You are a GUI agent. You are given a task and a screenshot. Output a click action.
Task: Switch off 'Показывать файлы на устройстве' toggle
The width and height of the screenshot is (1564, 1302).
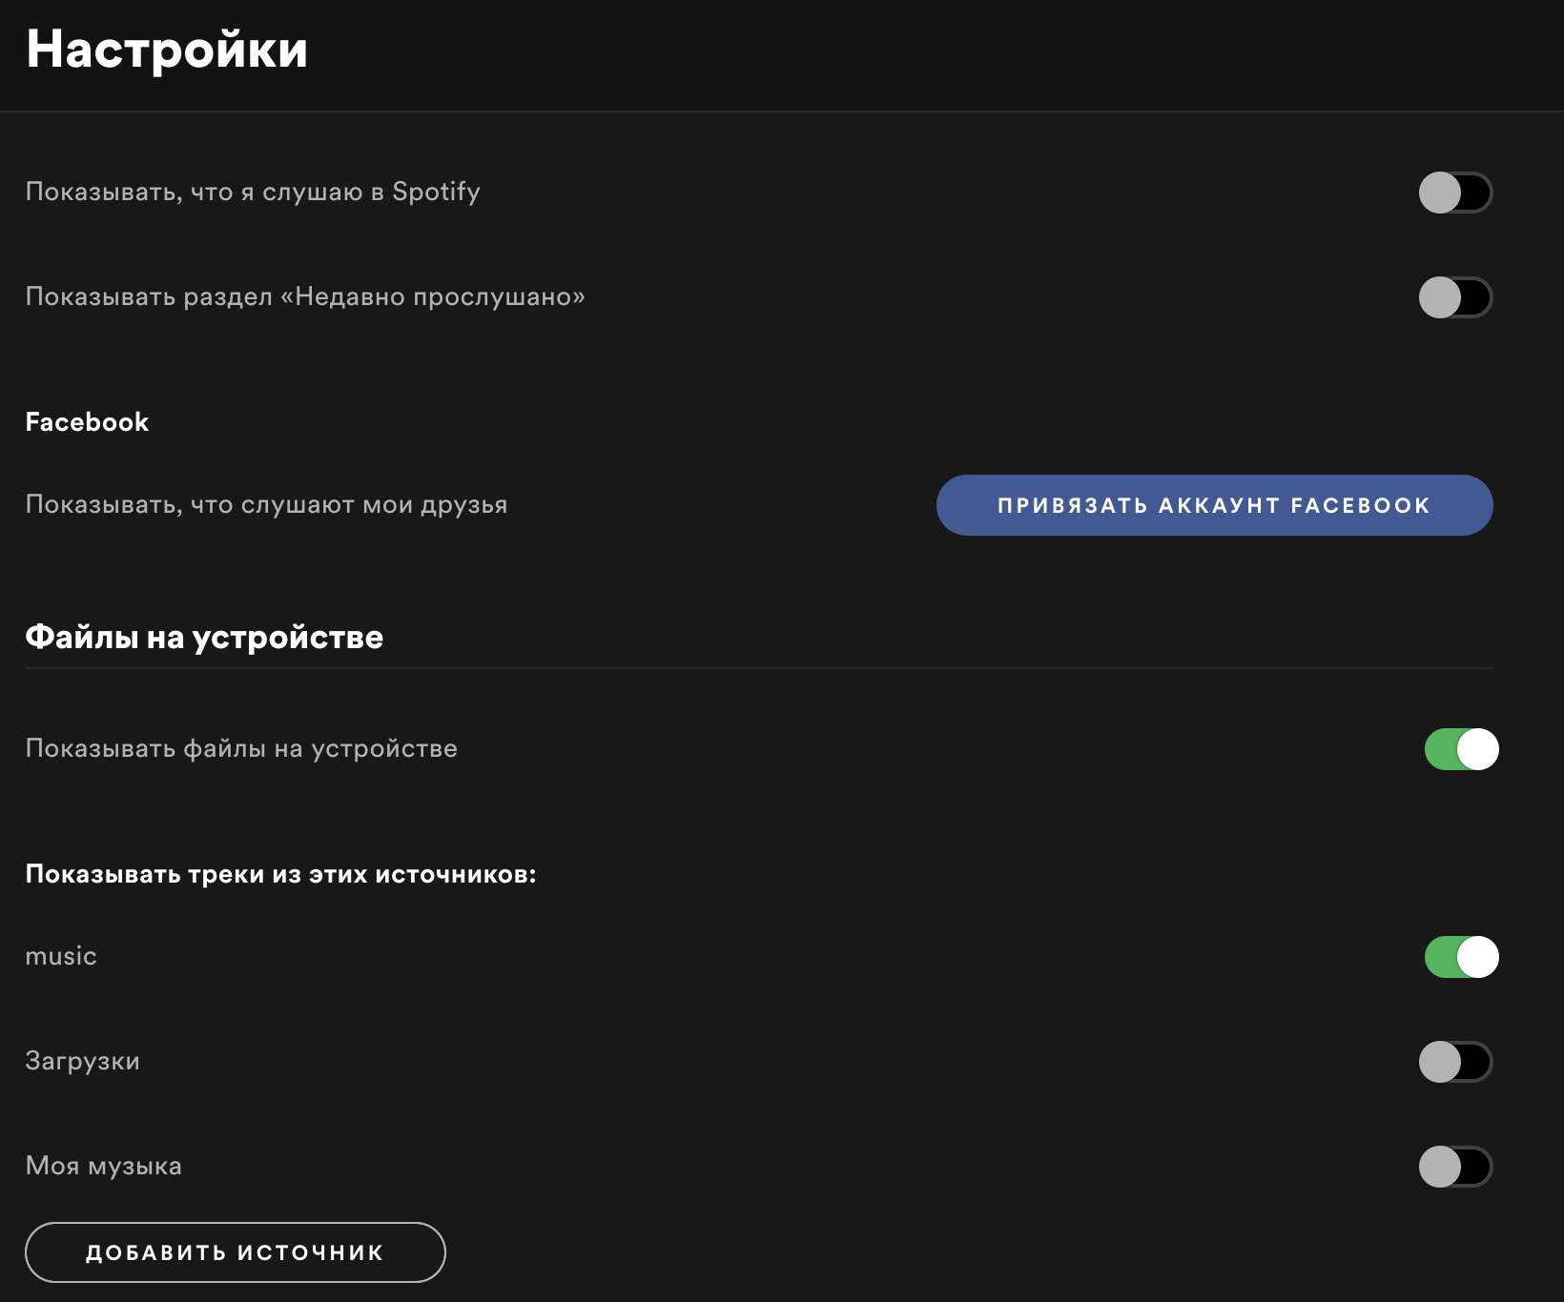(1461, 749)
